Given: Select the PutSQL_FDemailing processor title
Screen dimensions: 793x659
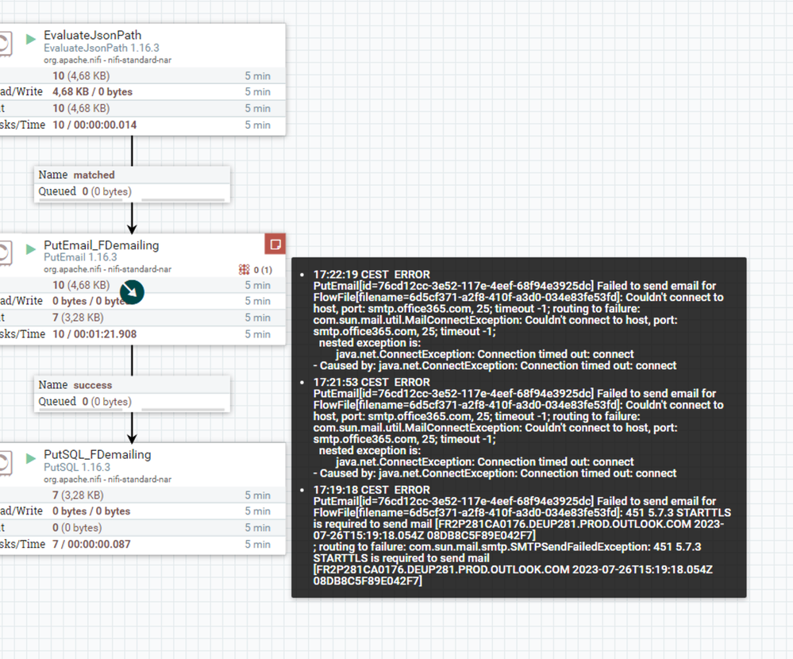Looking at the screenshot, I should (x=97, y=454).
